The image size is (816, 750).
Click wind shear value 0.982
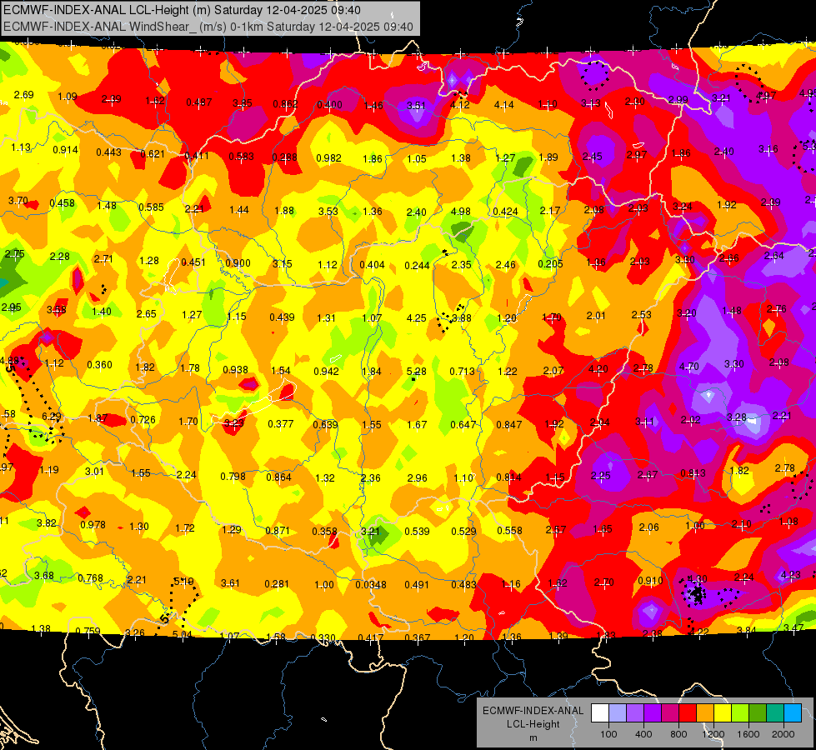(329, 158)
